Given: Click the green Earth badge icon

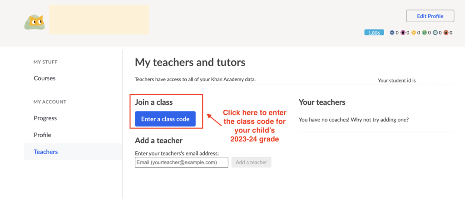Looking at the screenshot, I should 425,33.
